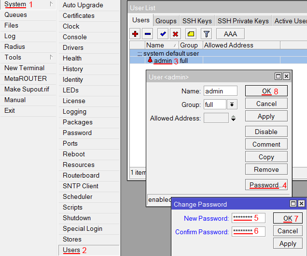Image resolution: width=307 pixels, height=256 pixels.
Task: Open the Group dropdown in User dialog
Action: tap(232, 105)
